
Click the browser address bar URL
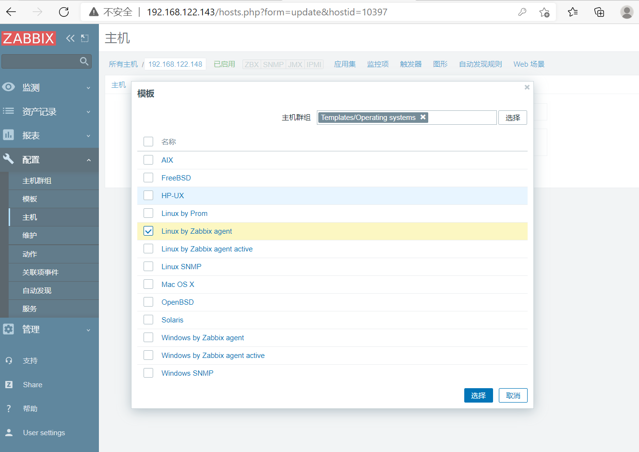click(x=267, y=12)
